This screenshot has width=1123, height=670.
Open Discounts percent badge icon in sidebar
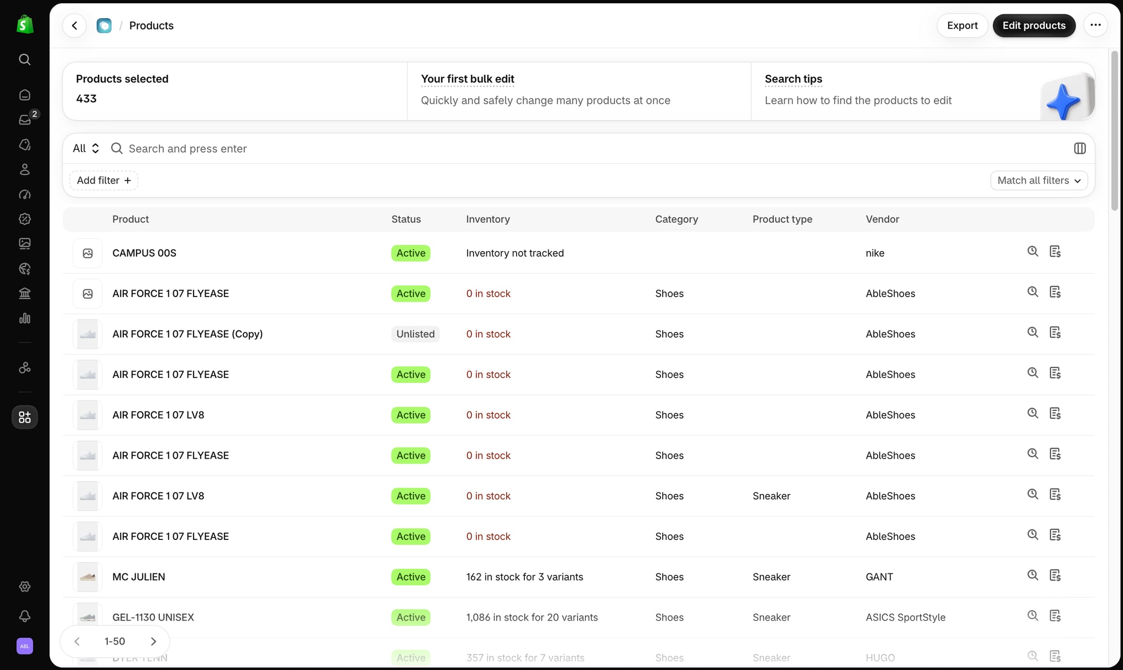tap(25, 219)
